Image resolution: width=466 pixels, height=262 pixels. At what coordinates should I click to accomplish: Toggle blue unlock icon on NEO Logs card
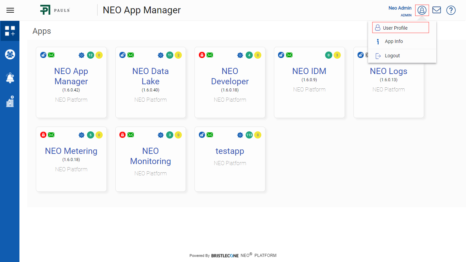[x=361, y=55]
